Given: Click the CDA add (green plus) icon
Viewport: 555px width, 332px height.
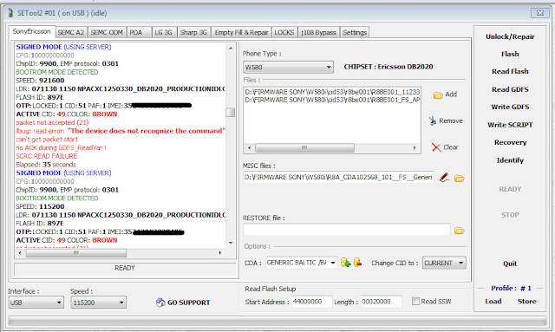Looking at the screenshot, I should [x=345, y=263].
